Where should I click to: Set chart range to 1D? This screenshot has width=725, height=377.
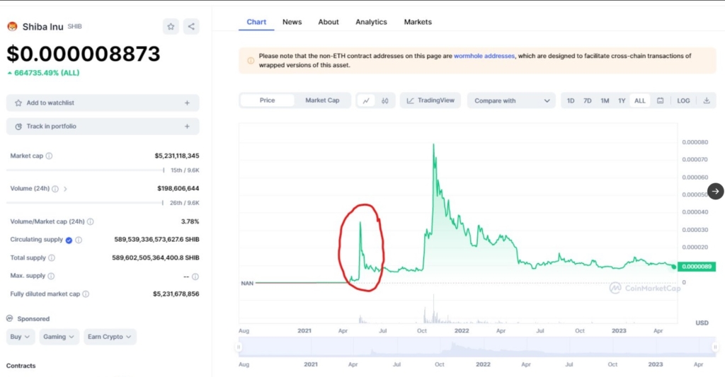click(x=571, y=100)
